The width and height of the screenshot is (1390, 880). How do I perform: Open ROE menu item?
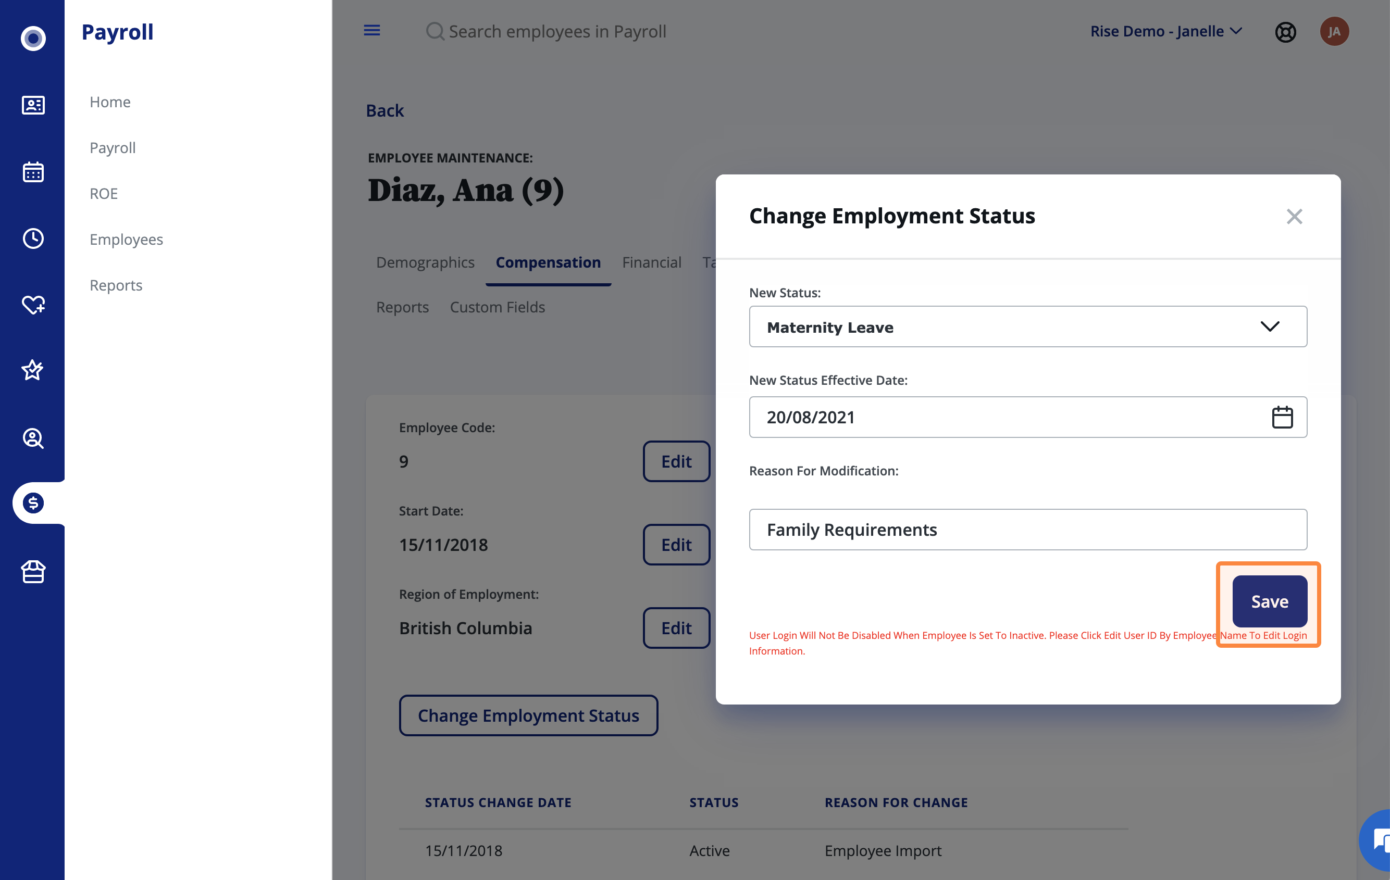coord(103,193)
